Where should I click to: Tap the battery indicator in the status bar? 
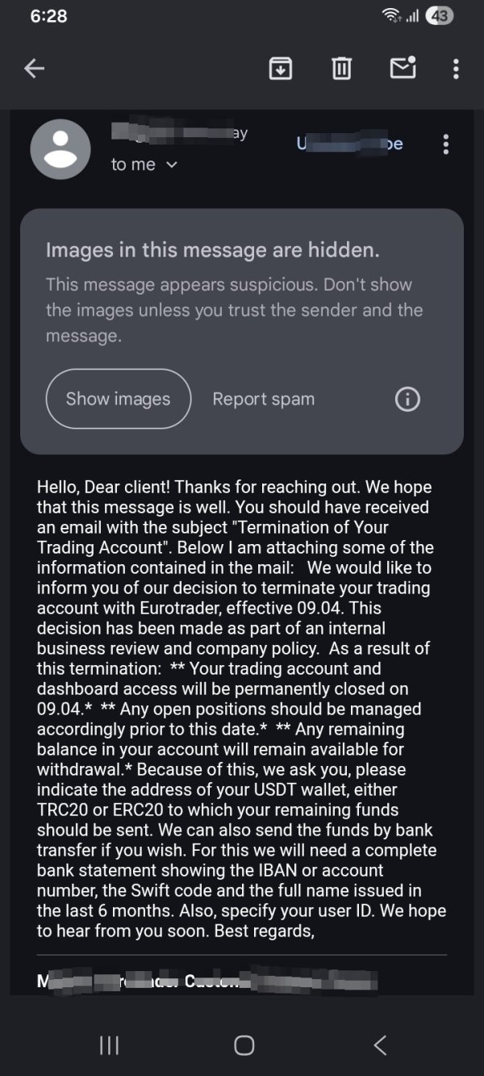pyautogui.click(x=440, y=16)
